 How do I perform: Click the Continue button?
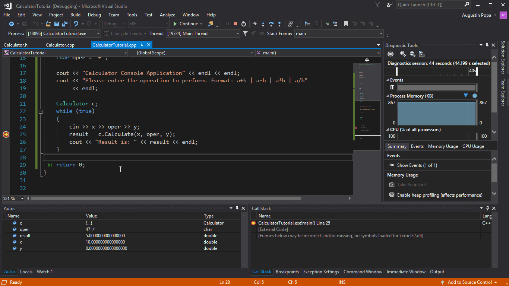point(186,23)
